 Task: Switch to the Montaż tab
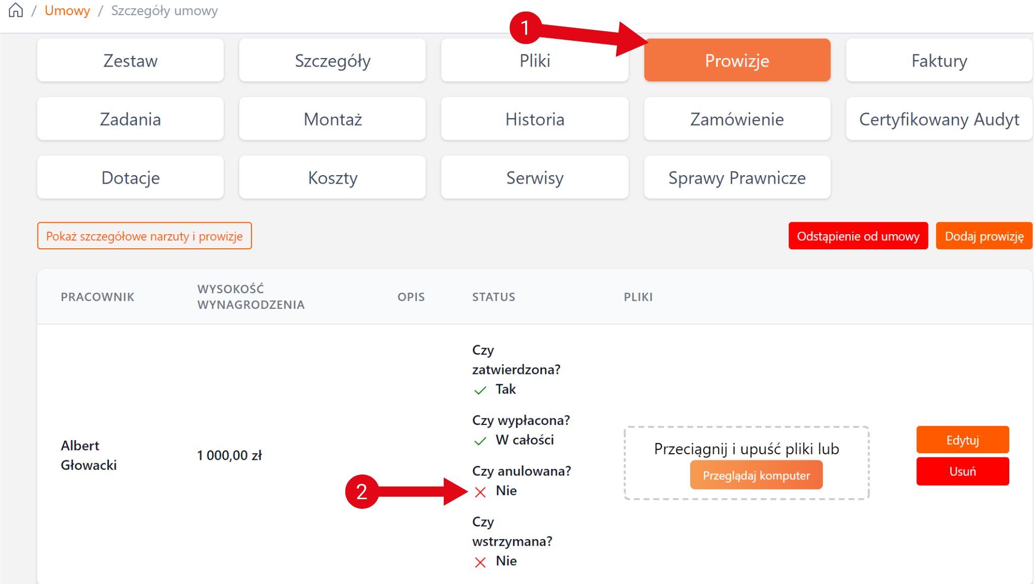coord(332,119)
